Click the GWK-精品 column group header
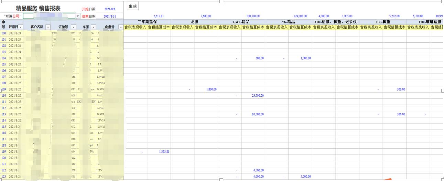Screen dimensions: 444x181 point(241,22)
